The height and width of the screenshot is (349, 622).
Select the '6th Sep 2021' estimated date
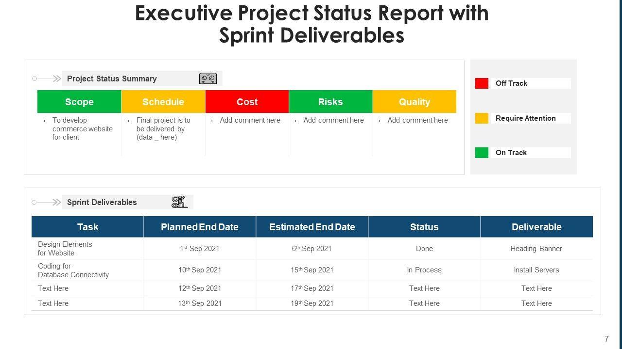click(x=312, y=249)
